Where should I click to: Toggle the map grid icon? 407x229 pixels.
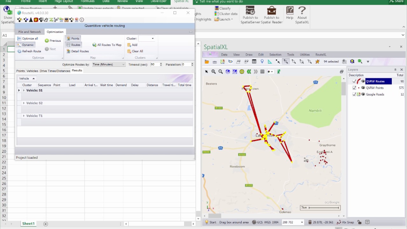(262, 72)
